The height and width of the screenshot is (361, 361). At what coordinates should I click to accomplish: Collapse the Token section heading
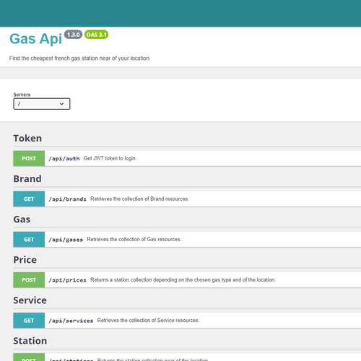[x=27, y=139]
